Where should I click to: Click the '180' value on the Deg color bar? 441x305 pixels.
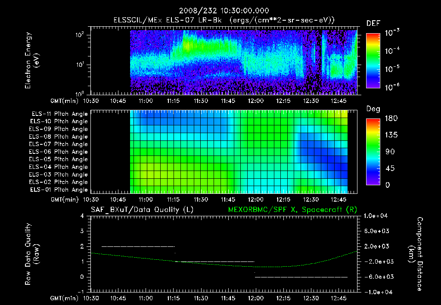point(391,118)
